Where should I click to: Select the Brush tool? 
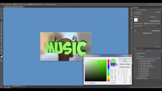[x=1, y=25]
